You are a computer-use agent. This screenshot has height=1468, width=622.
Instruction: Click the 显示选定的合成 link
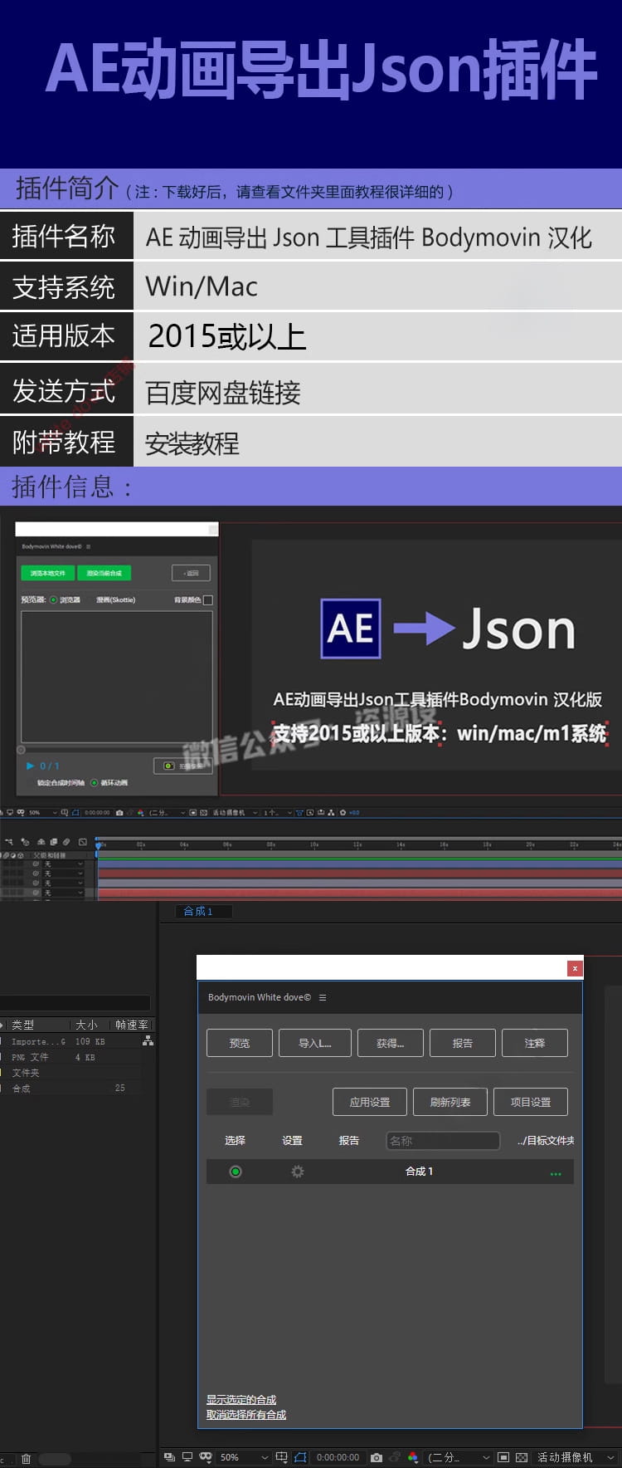click(x=241, y=1399)
